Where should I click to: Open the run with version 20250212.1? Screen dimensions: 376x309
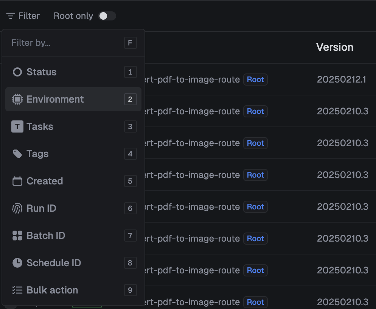click(341, 80)
